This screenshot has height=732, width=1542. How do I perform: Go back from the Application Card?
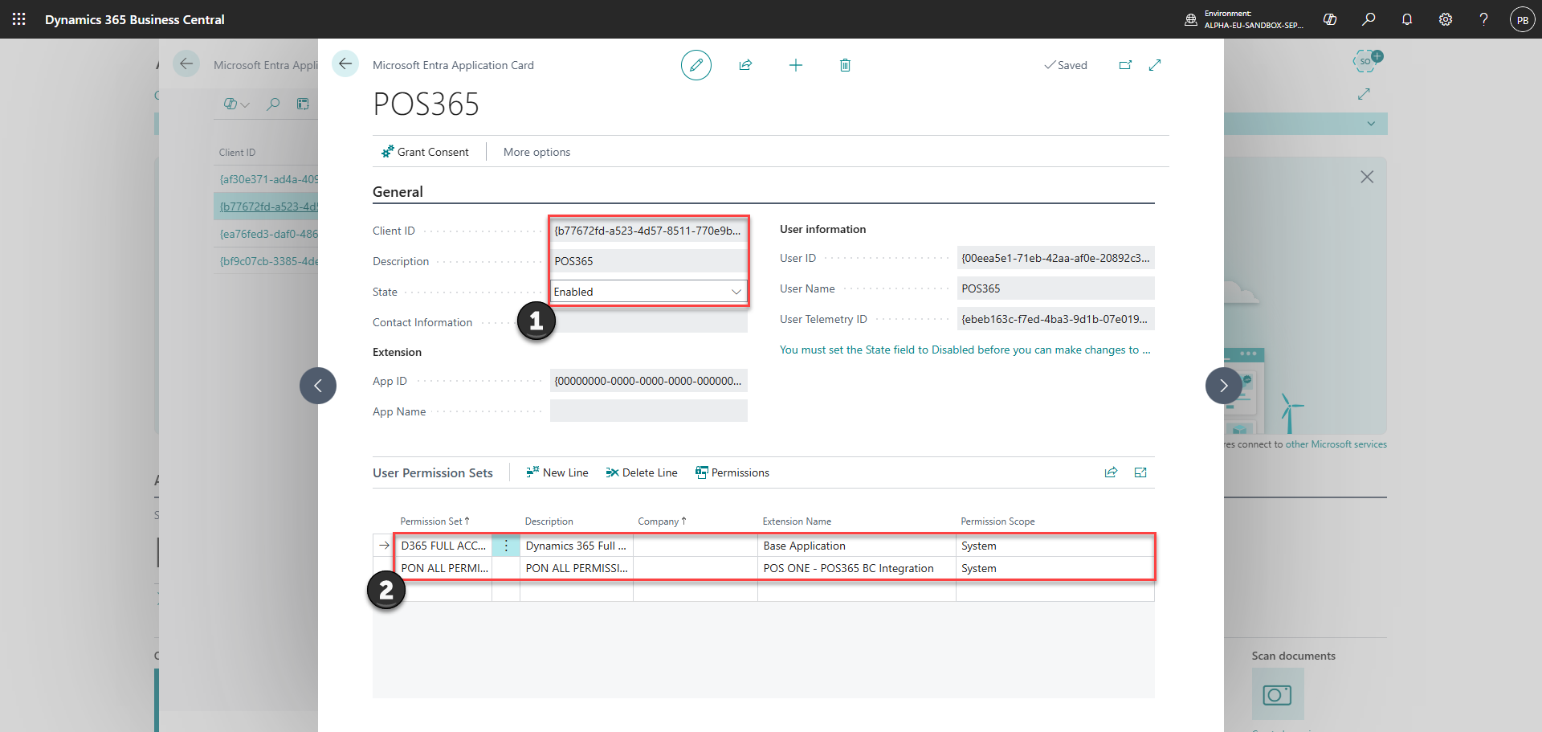[345, 64]
